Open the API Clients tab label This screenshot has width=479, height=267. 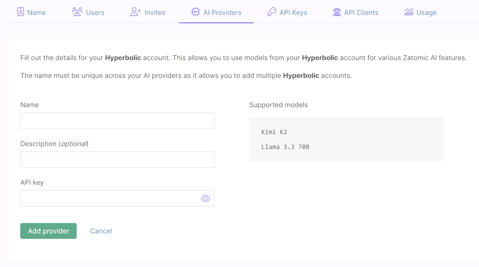point(361,13)
